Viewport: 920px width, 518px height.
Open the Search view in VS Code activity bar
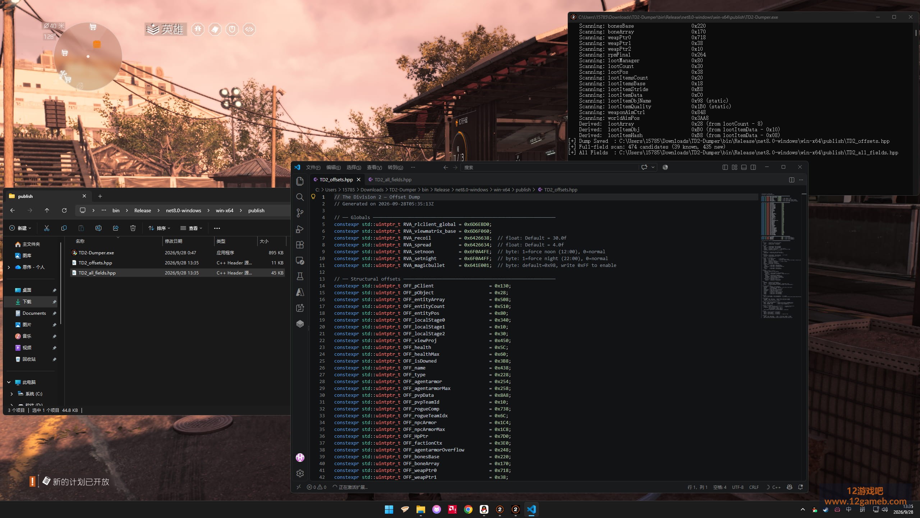[300, 197]
